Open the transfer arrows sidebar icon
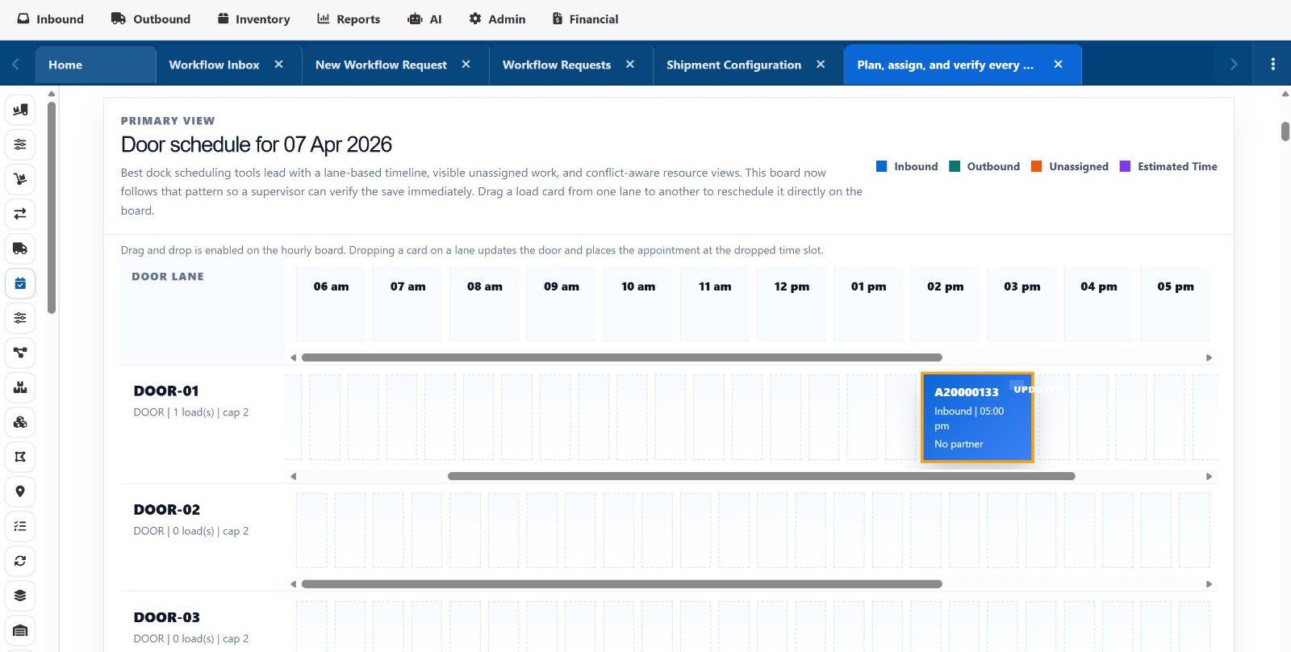 pyautogui.click(x=20, y=214)
